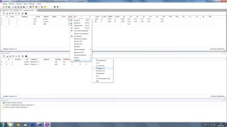Open the Помощь menu
The image size is (227, 127).
[x=32, y=4]
